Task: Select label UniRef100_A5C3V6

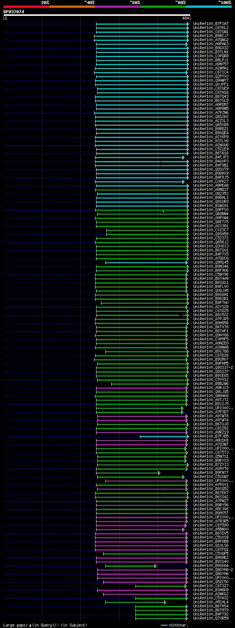Action: pos(211,509)
